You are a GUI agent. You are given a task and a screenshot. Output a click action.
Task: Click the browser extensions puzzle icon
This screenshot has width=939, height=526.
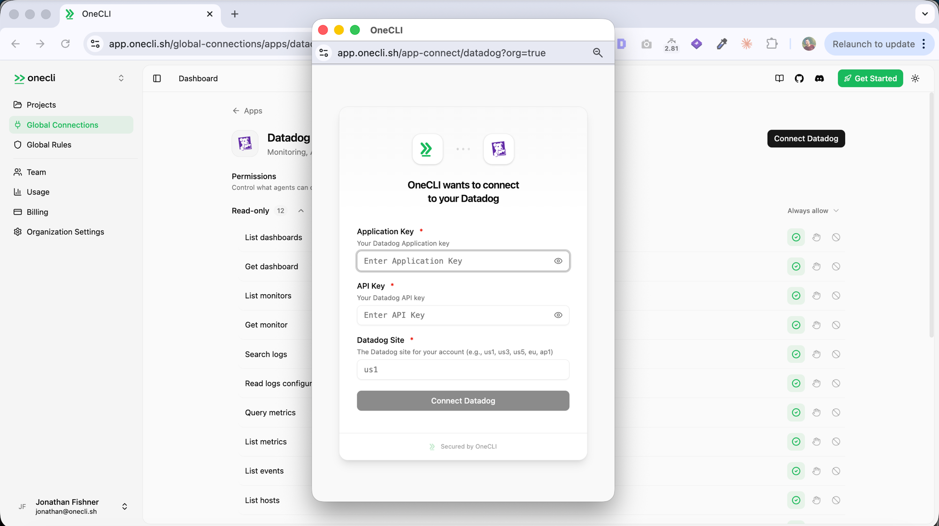(x=772, y=44)
